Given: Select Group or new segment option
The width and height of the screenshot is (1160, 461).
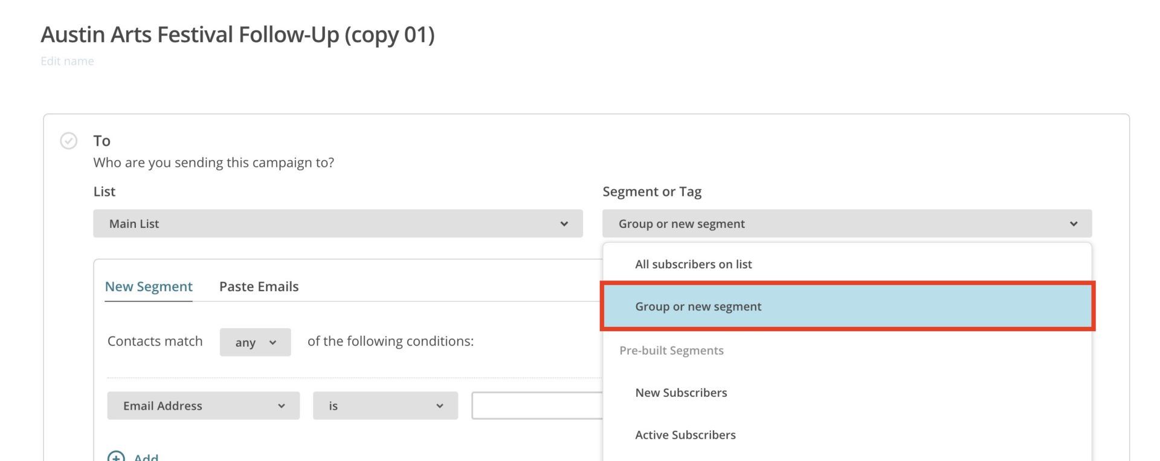Looking at the screenshot, I should (x=847, y=306).
